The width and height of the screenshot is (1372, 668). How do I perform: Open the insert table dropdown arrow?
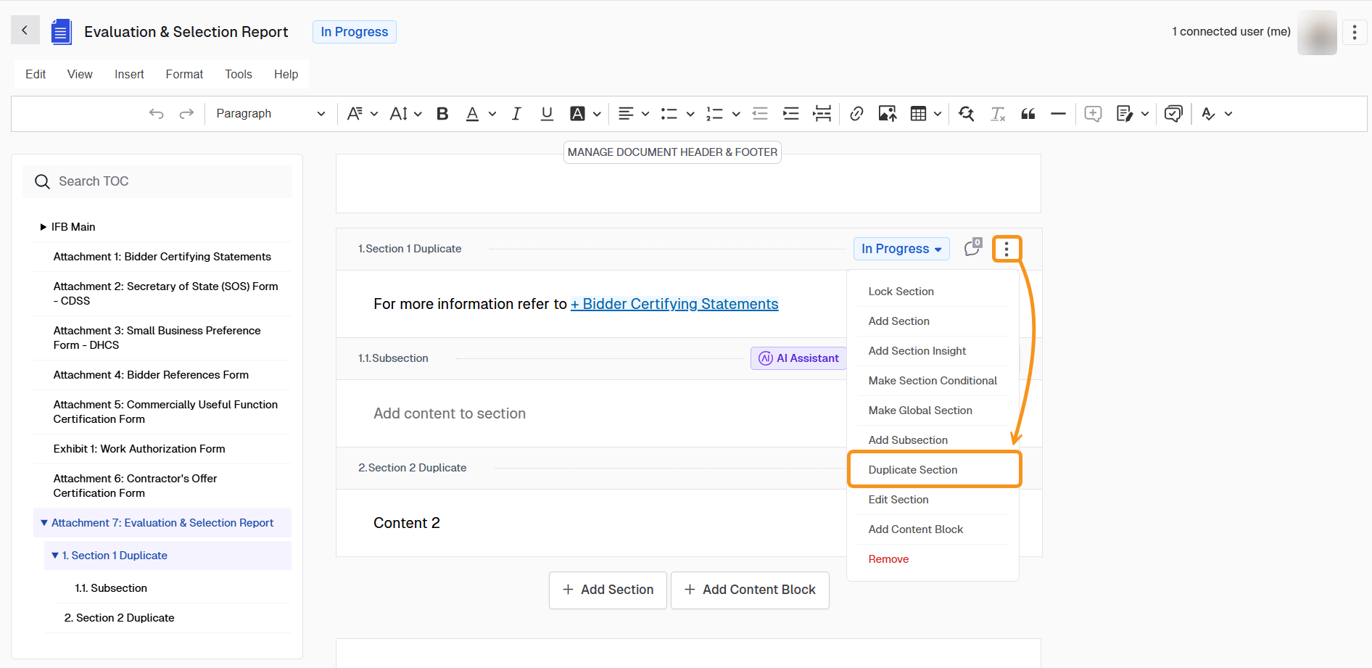[x=938, y=114]
